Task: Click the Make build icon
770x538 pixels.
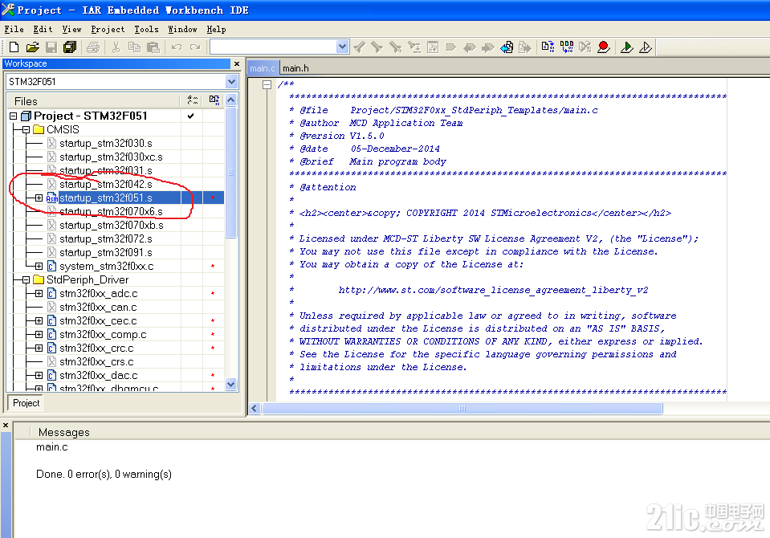Action: pyautogui.click(x=567, y=47)
